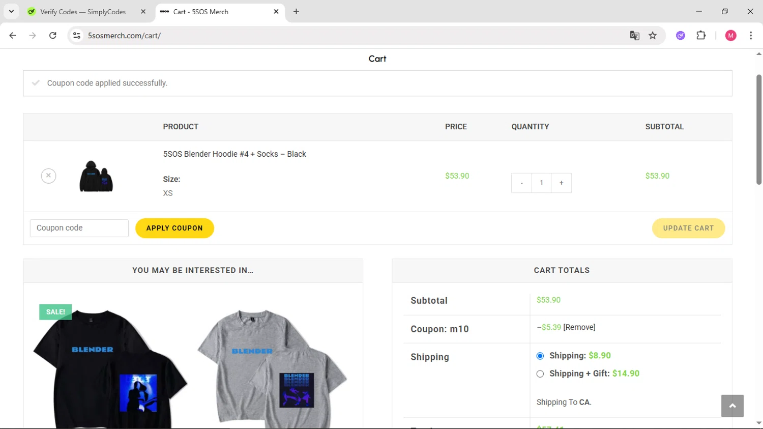Bookmark this page with the star
This screenshot has height=429, width=763.
pyautogui.click(x=653, y=36)
